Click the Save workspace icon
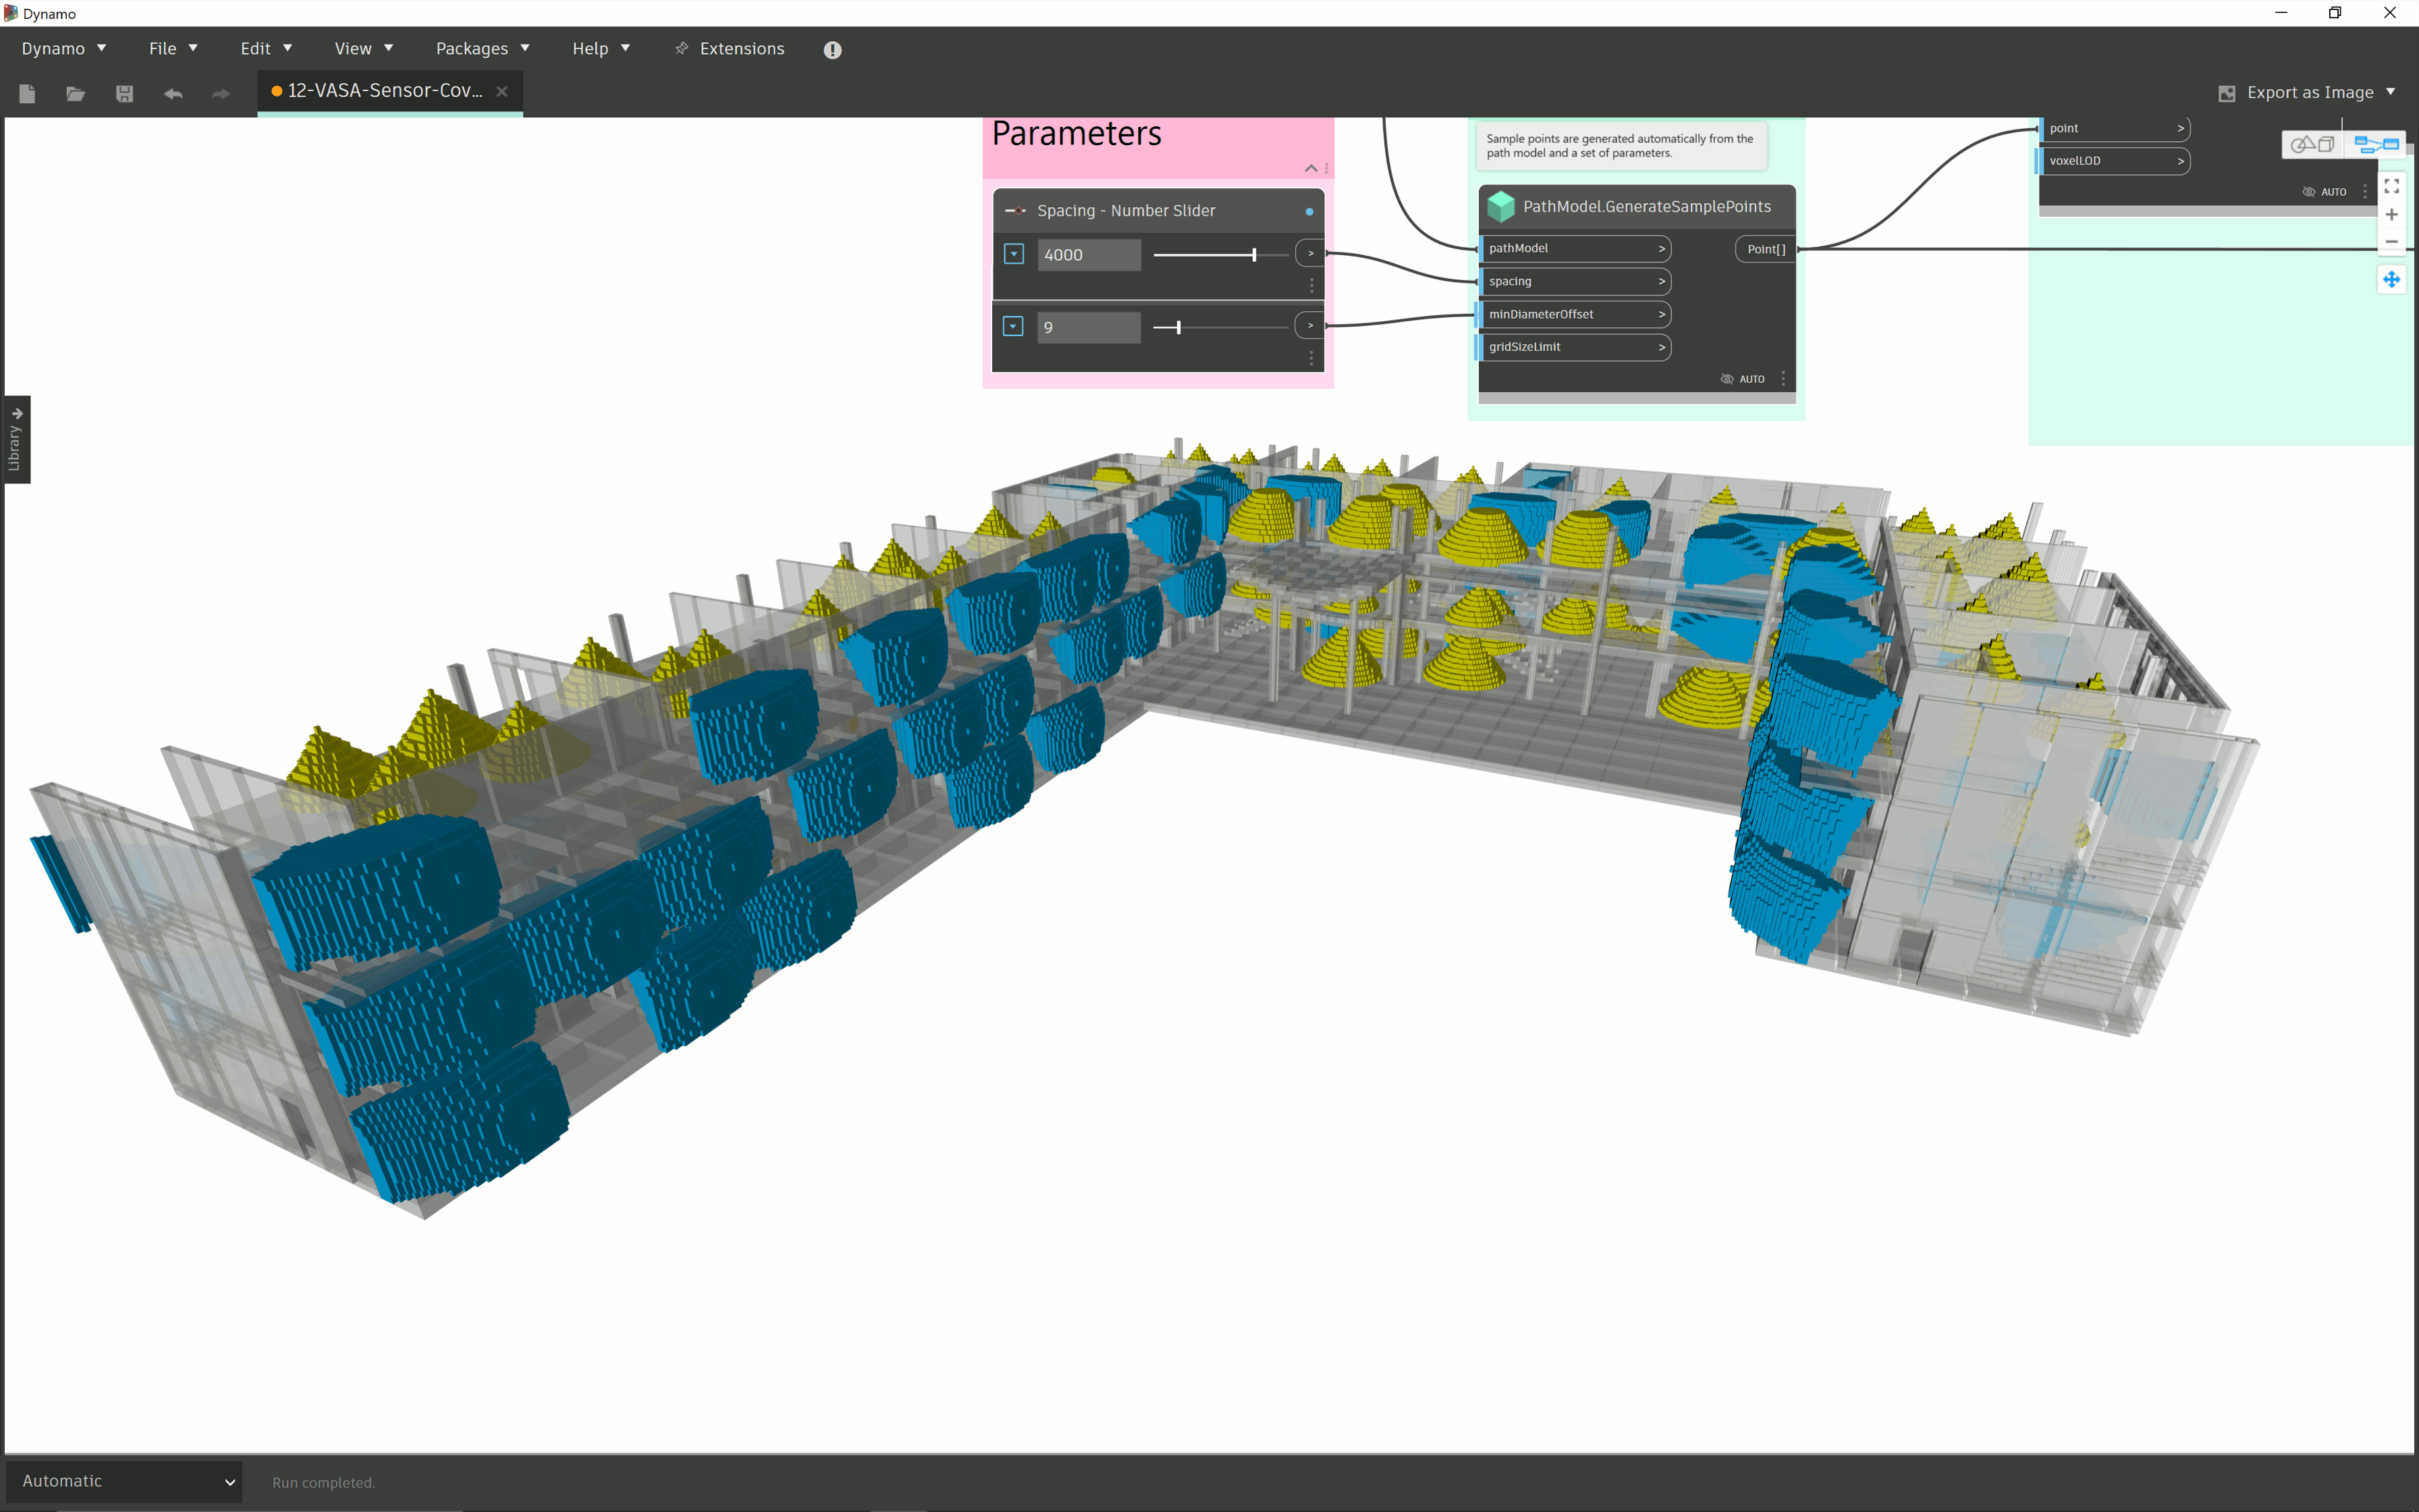The image size is (2419, 1512). tap(124, 93)
